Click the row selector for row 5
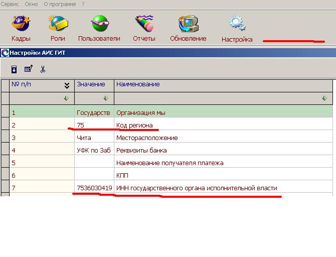 pos(5,161)
